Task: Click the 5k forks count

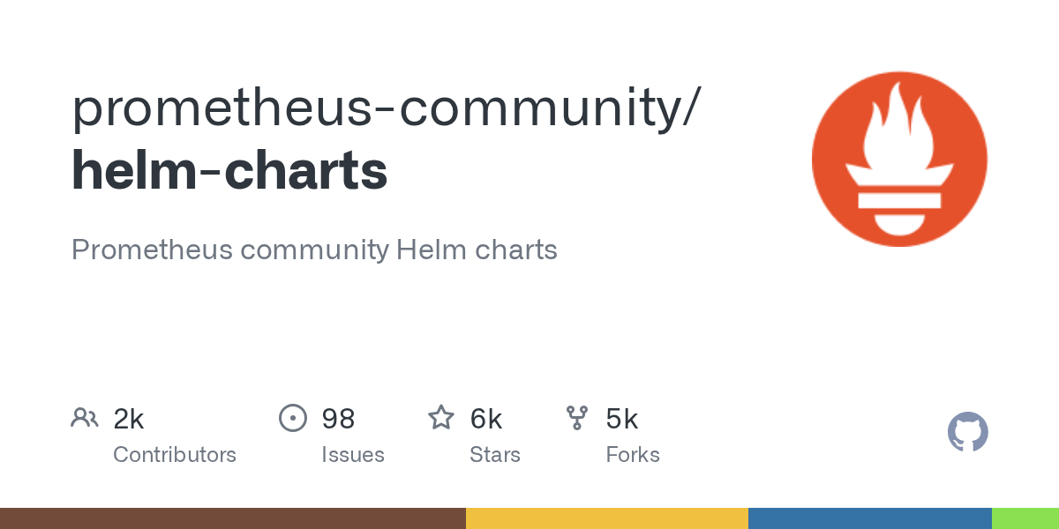Action: [622, 419]
